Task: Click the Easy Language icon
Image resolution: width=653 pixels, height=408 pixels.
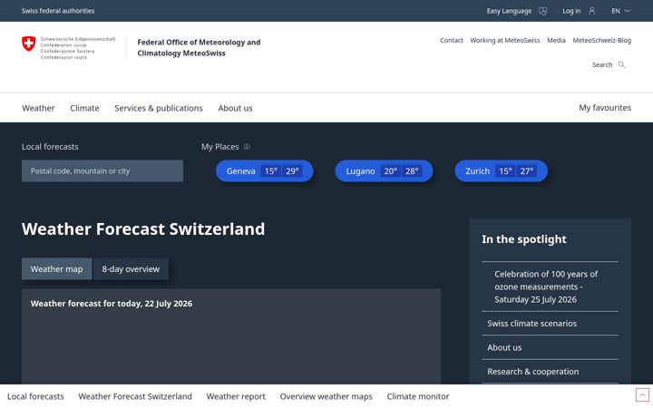Action: pyautogui.click(x=542, y=11)
